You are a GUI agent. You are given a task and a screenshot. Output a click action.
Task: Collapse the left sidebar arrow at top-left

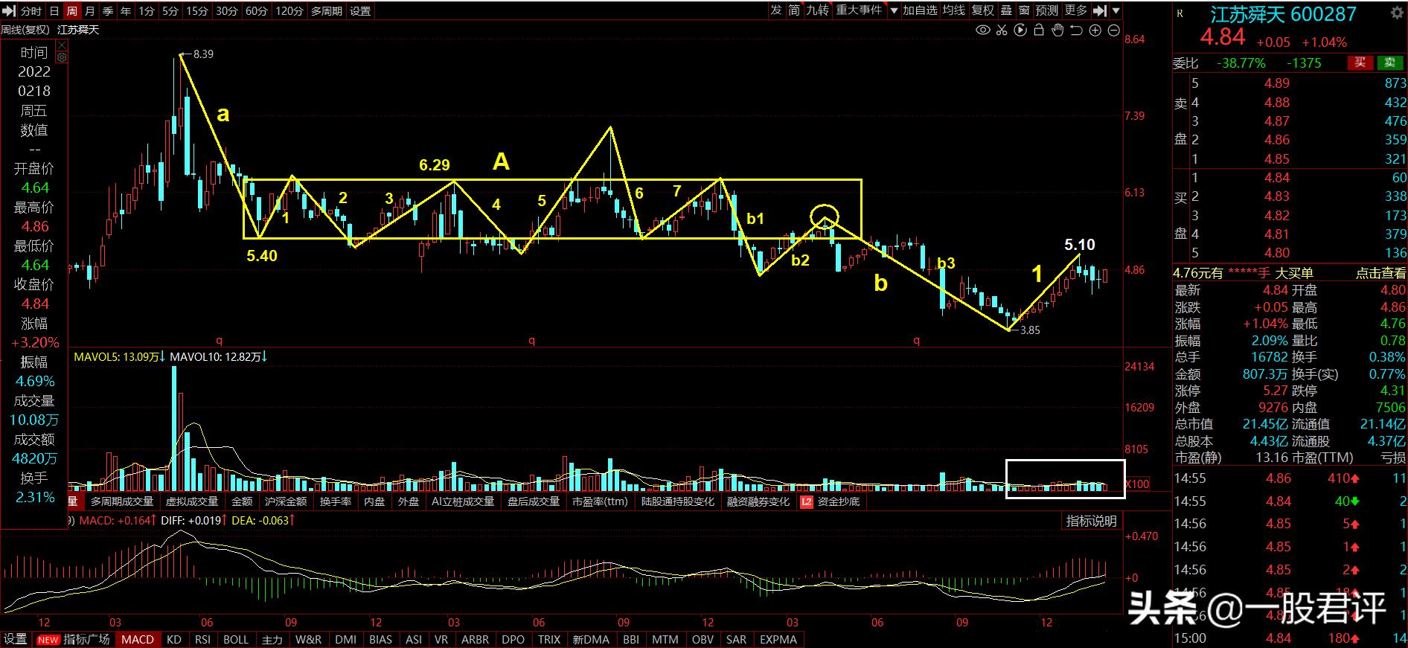point(7,10)
